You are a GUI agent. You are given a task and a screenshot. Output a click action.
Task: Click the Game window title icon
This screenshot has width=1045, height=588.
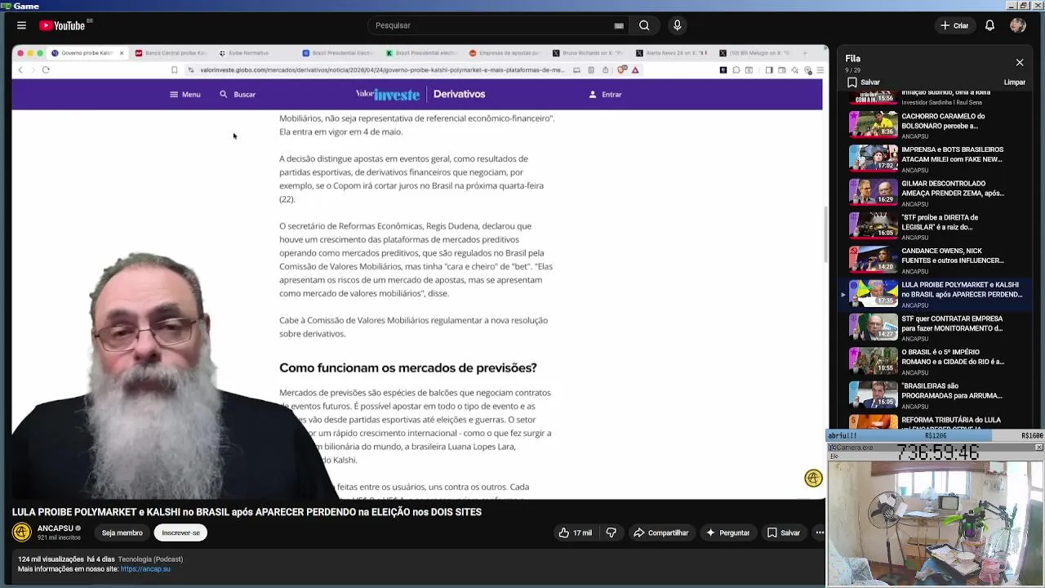click(x=6, y=6)
